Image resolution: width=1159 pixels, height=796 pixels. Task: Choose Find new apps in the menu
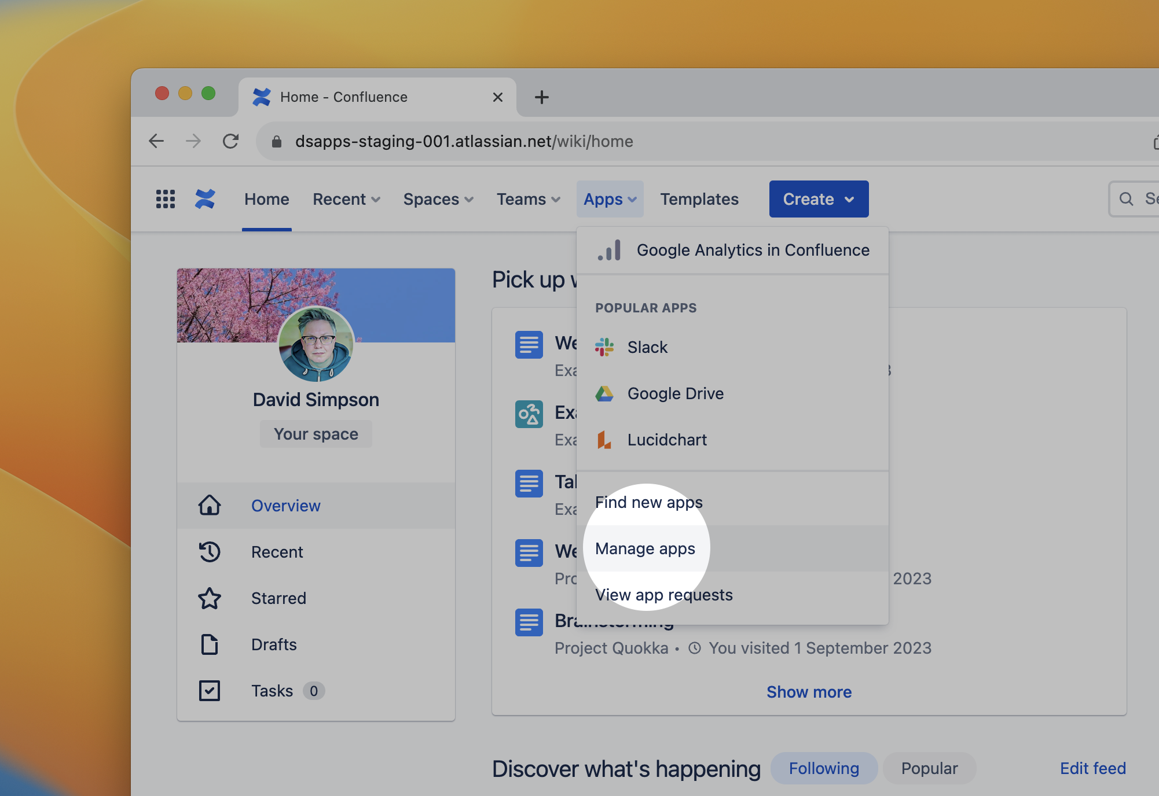[x=648, y=502]
